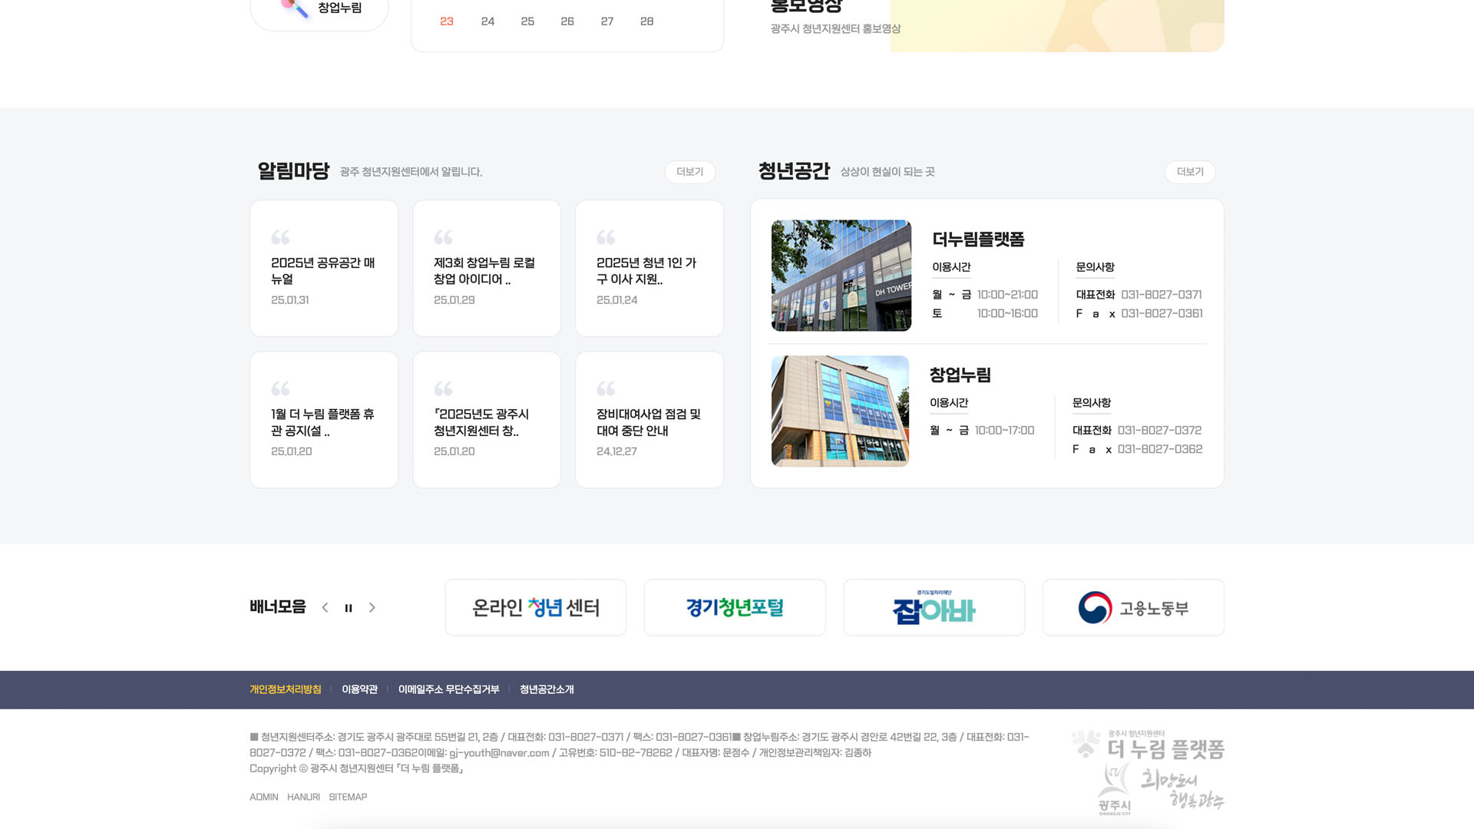Click the 청년공간 section title

[x=794, y=170]
